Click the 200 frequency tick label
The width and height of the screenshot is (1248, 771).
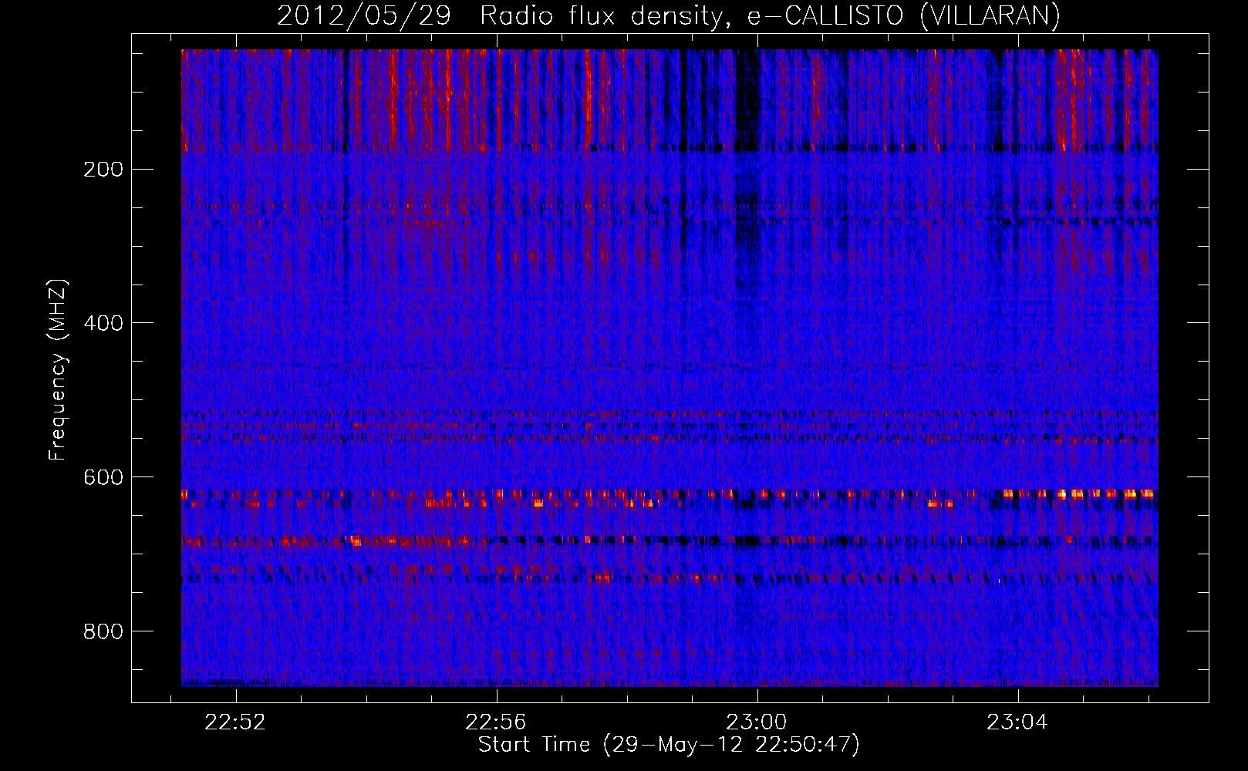103,169
